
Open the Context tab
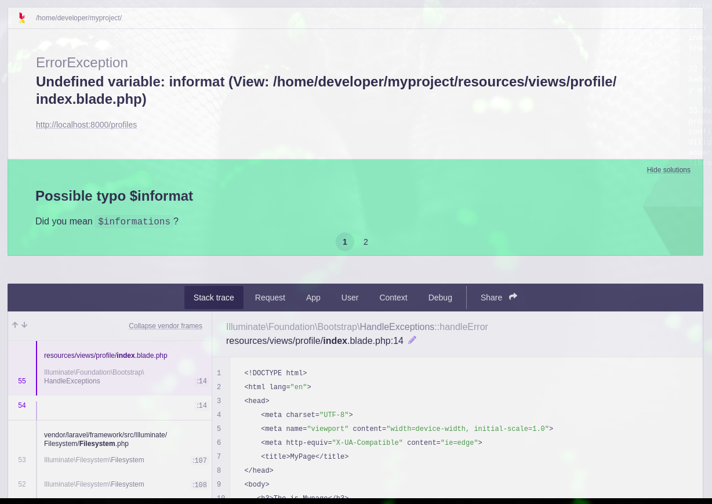393,298
